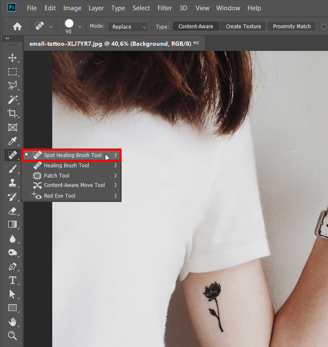Select the Gradient tool
Screen dimensions: 328x347
[12, 224]
